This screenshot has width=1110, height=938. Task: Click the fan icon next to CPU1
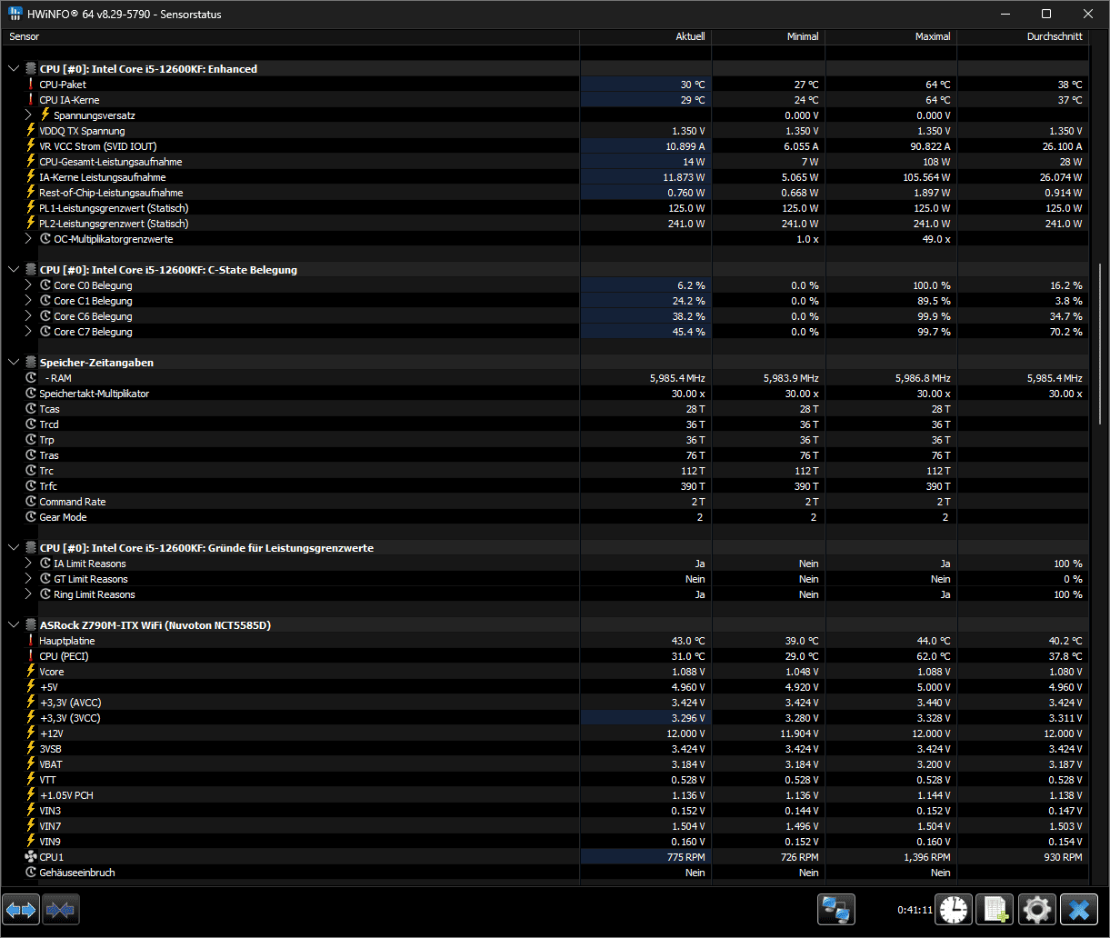[x=30, y=857]
